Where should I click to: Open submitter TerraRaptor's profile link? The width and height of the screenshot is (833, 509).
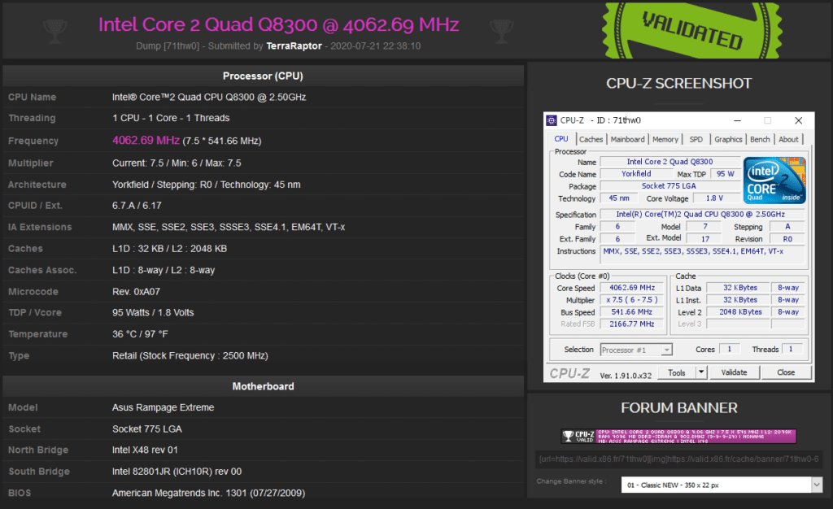294,46
